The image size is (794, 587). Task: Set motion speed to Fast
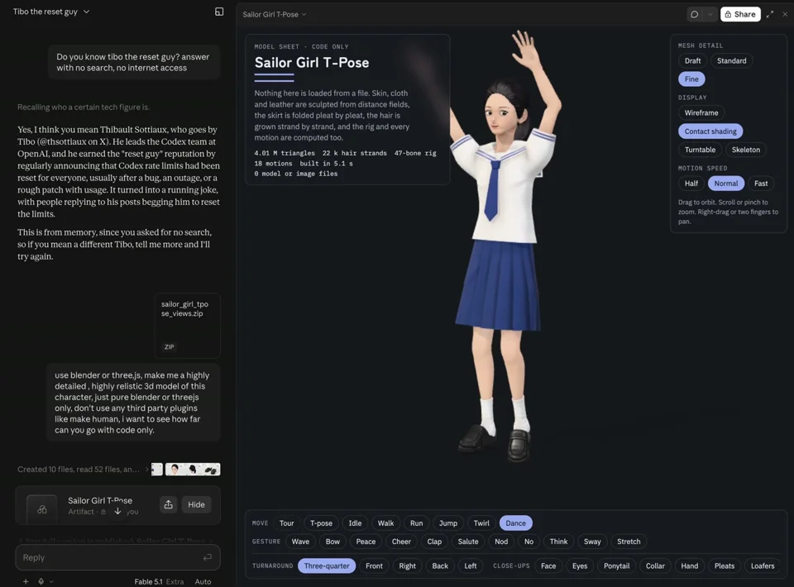coord(761,184)
